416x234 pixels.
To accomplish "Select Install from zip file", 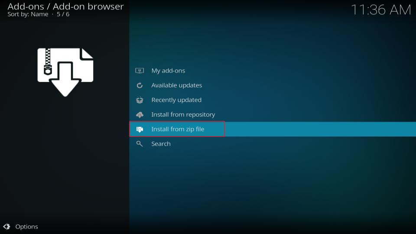I will point(273,129).
